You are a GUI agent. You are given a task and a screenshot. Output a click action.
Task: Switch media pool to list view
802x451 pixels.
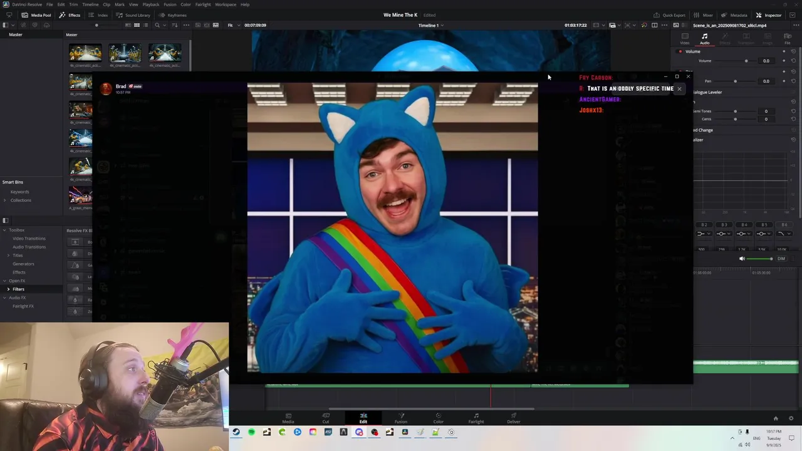click(145, 25)
